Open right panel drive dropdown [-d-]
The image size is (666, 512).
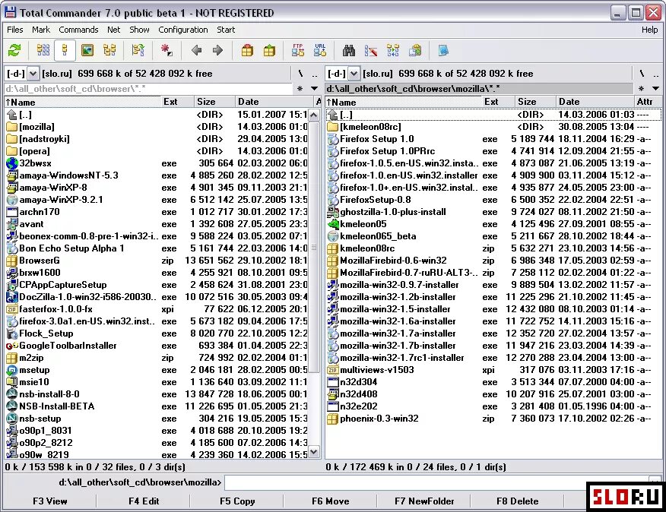[x=354, y=74]
